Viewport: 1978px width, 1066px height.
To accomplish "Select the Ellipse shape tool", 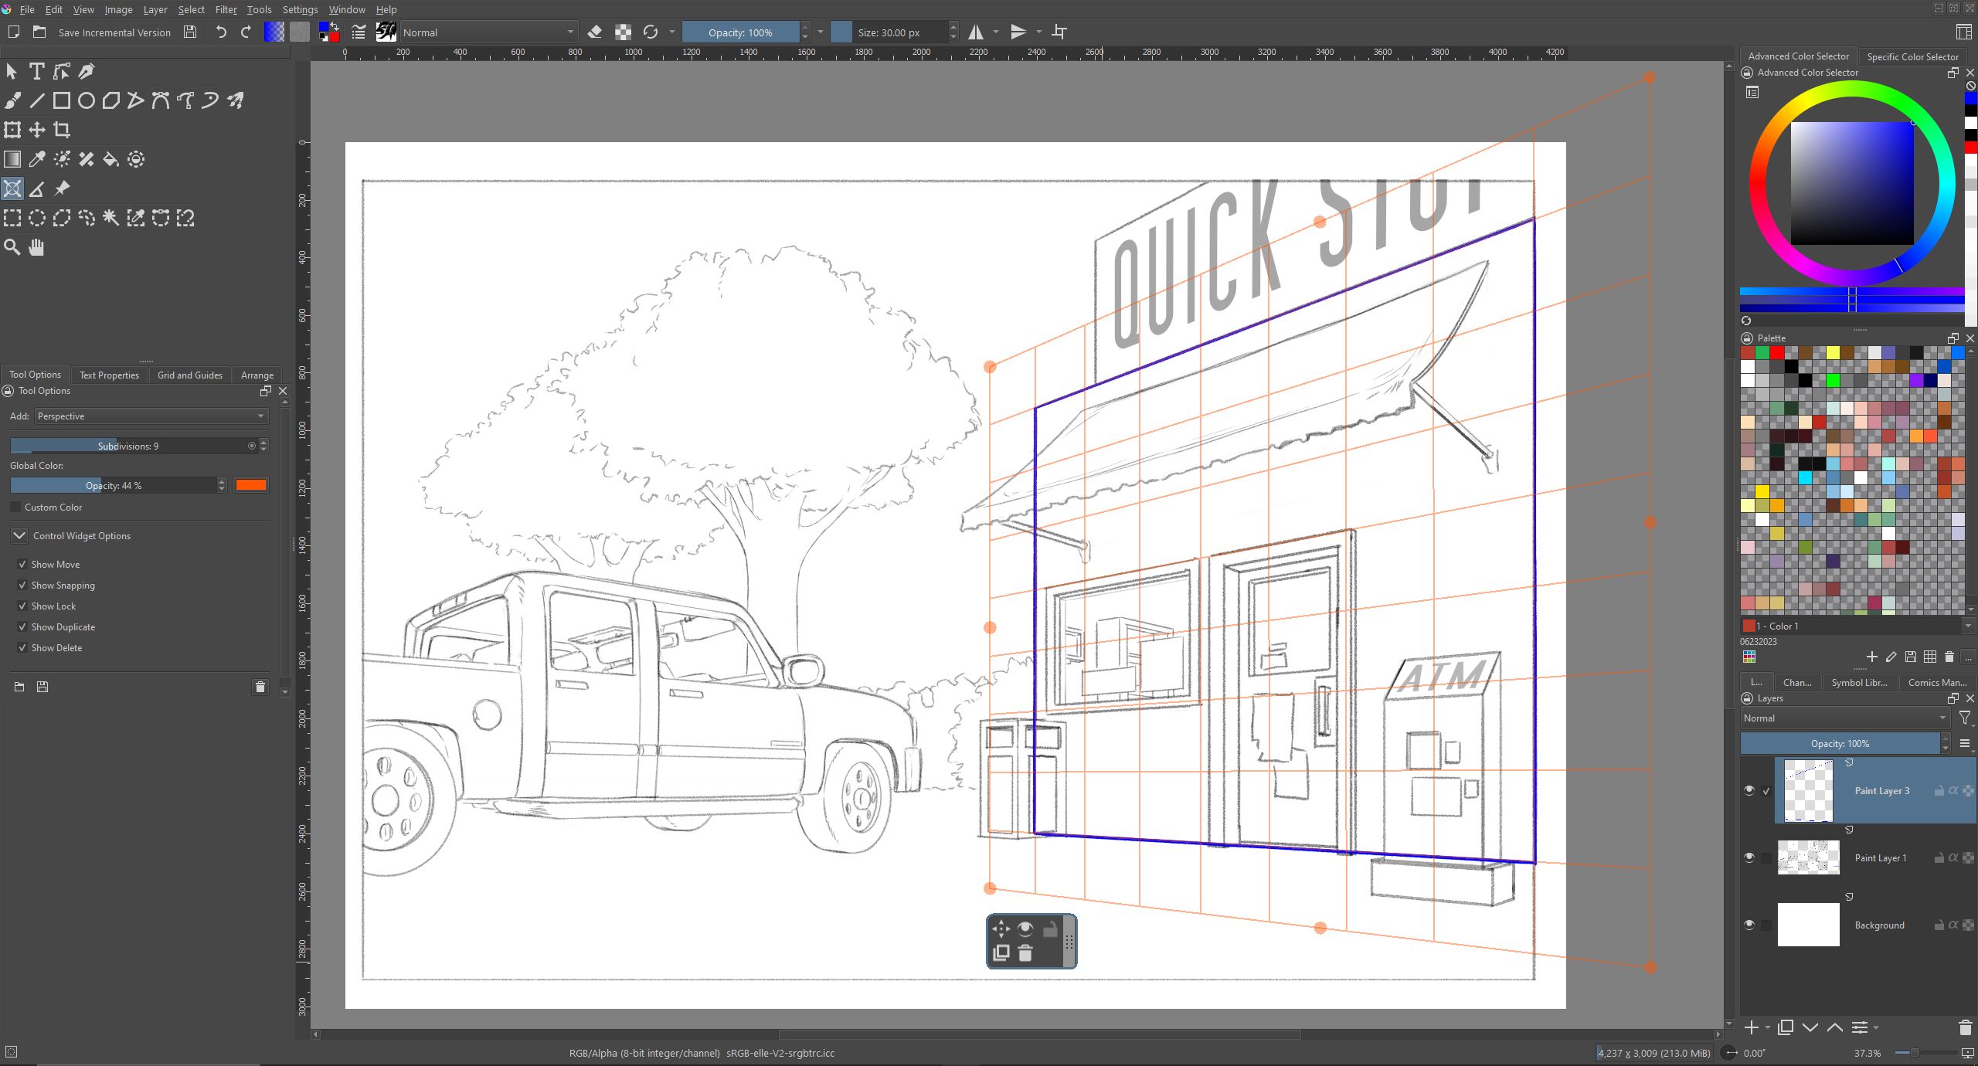I will click(87, 100).
